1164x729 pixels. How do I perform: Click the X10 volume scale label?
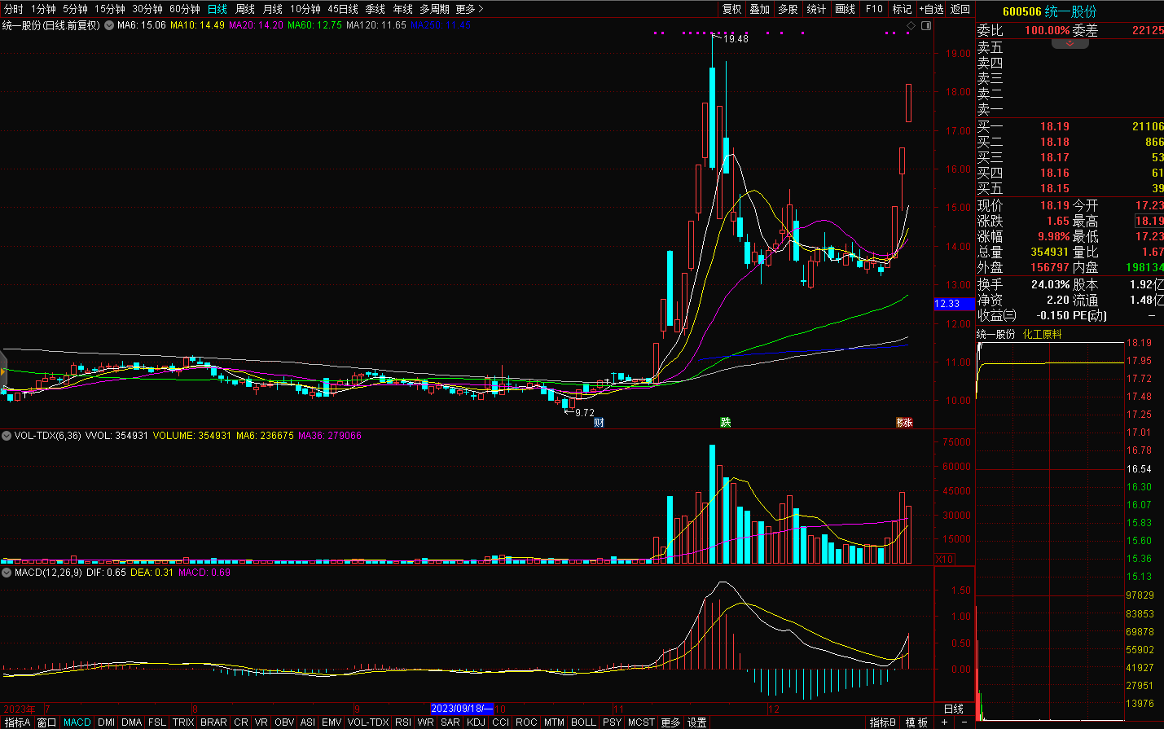[x=945, y=560]
